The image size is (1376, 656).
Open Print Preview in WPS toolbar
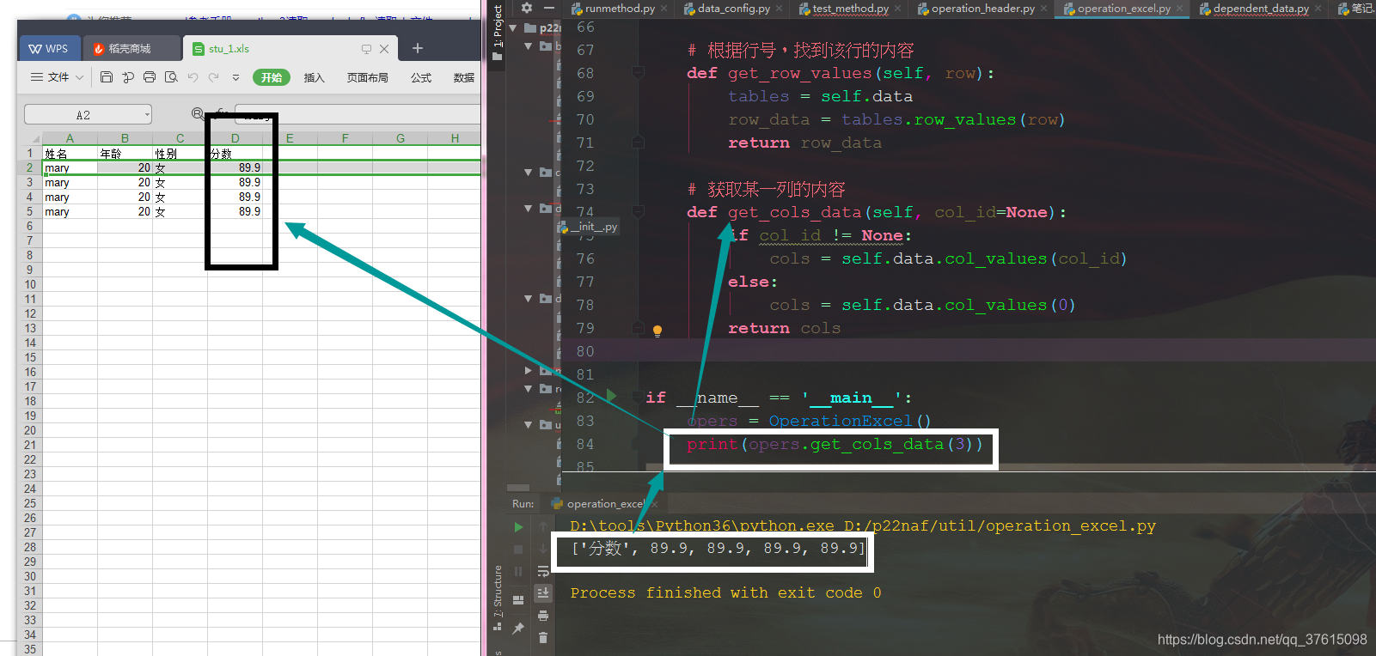tap(171, 77)
